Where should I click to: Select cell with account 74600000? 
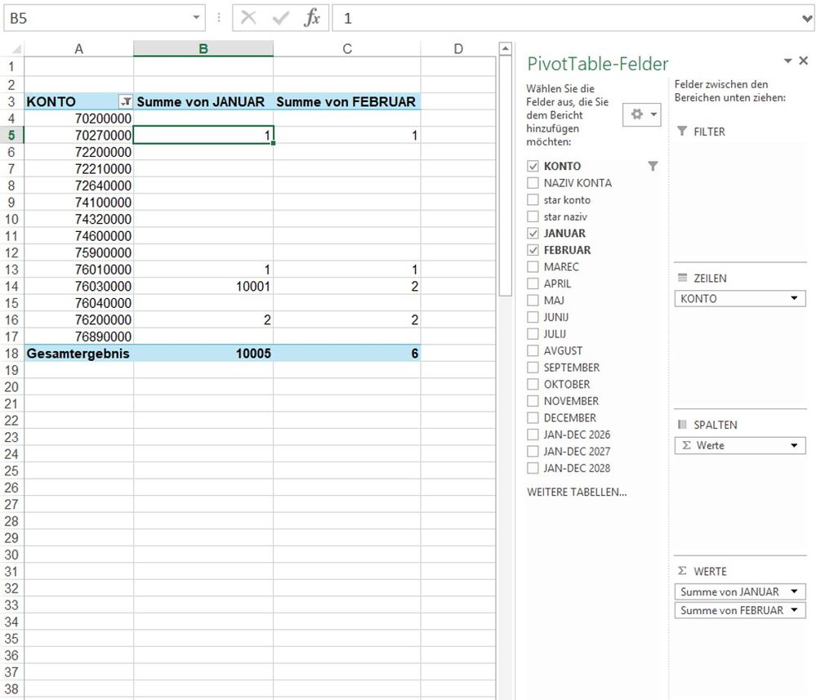(x=78, y=236)
